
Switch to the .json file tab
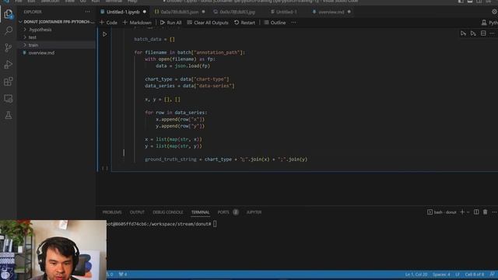(180, 12)
